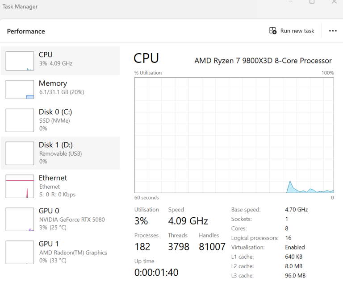Open the three-dot more options menu
The height and width of the screenshot is (286, 343).
pyautogui.click(x=333, y=31)
